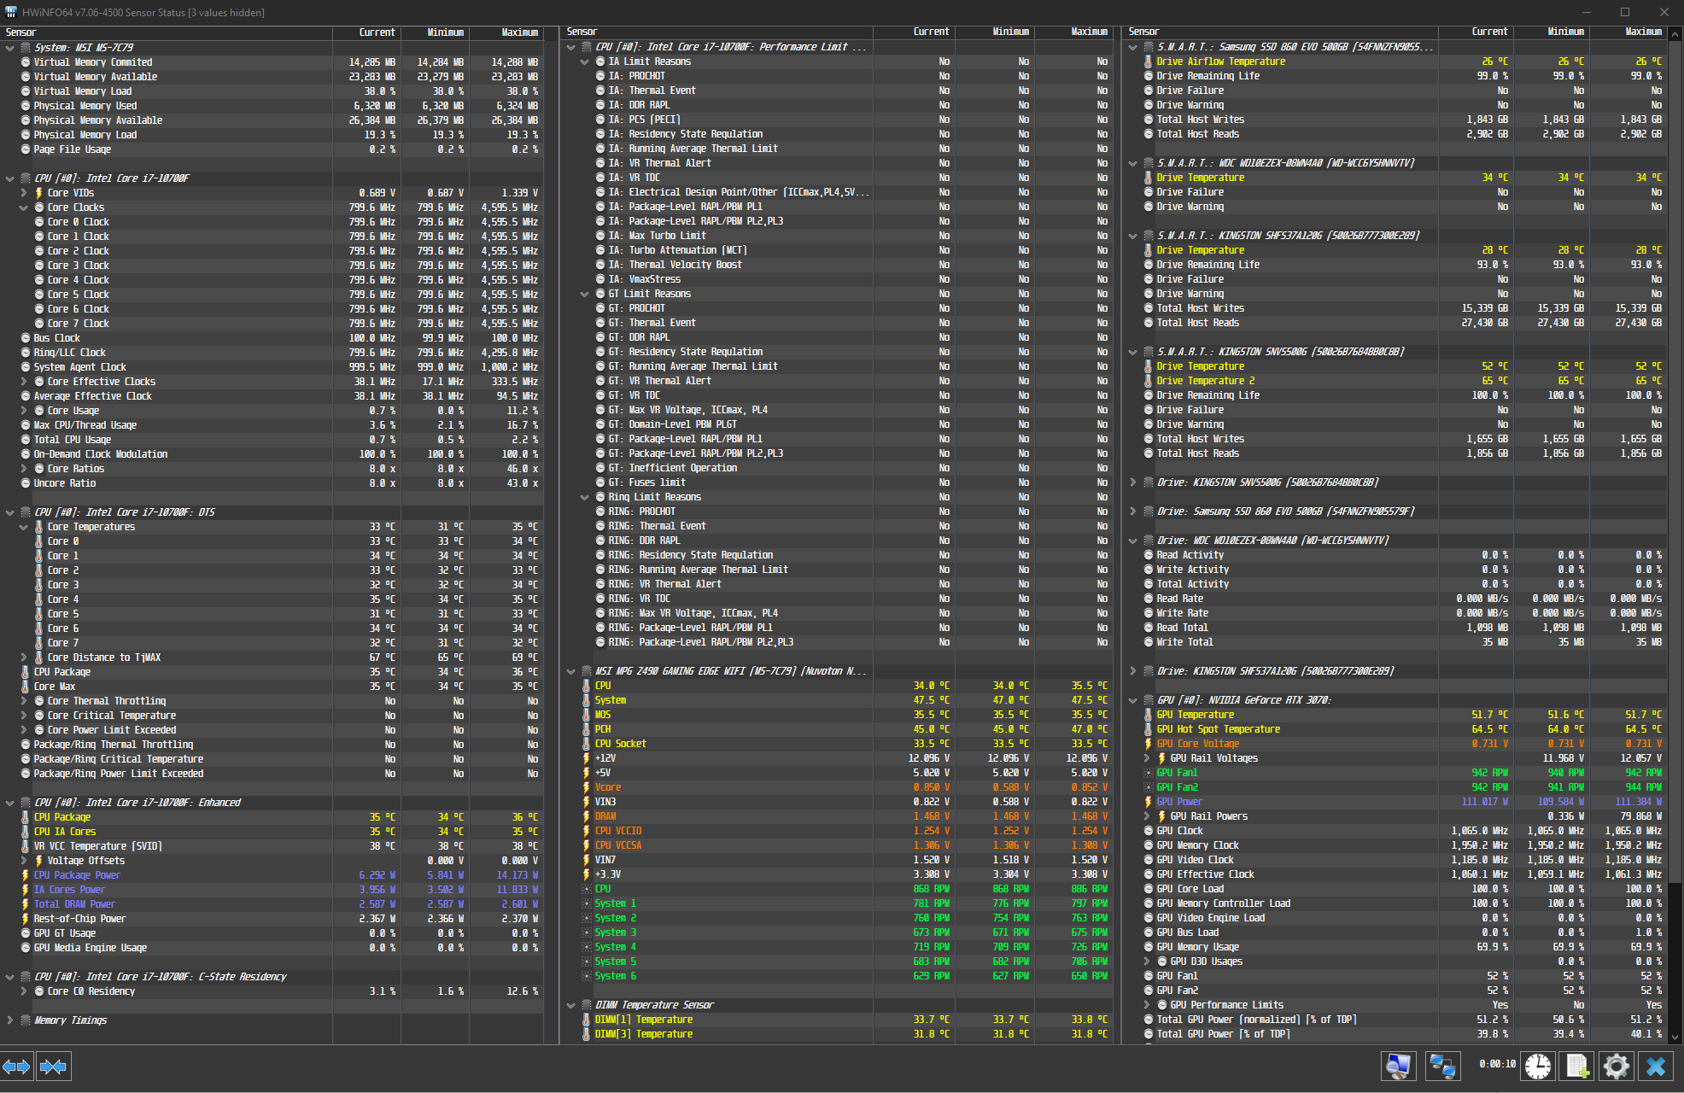
Task: Open the system summary monitor icon
Action: pos(1398,1067)
